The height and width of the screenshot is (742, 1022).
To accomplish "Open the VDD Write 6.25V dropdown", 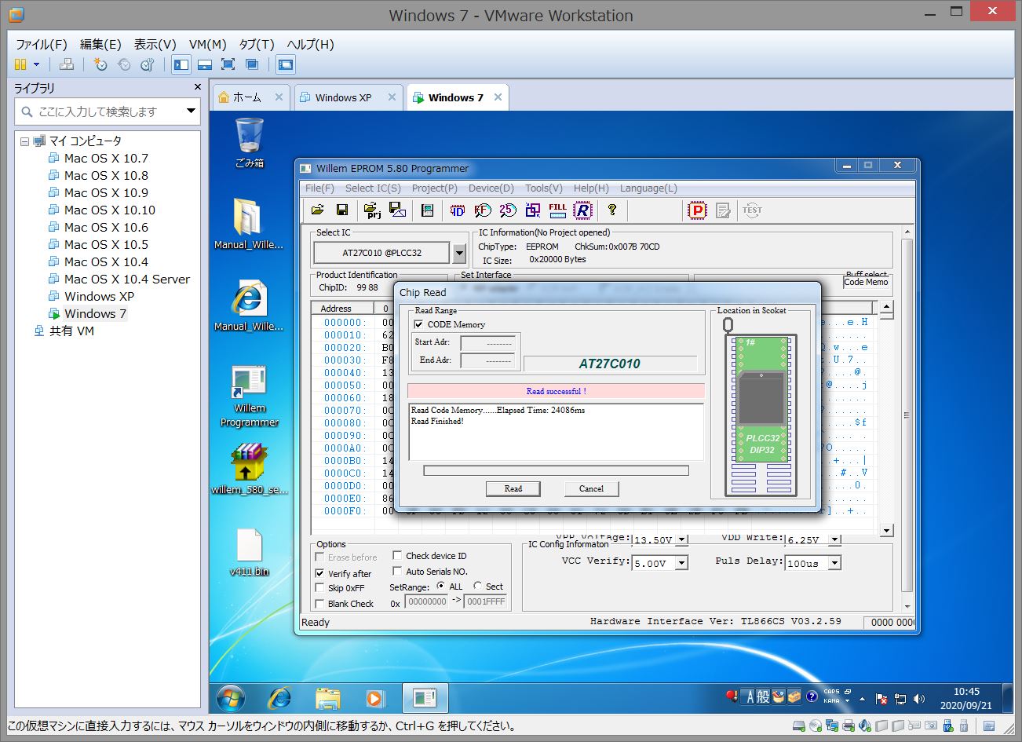I will pyautogui.click(x=834, y=539).
